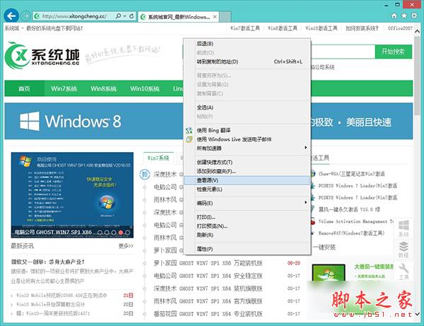Viewport: 424px width, 326px height.
Task: Click the site search input field
Action: coord(343,52)
